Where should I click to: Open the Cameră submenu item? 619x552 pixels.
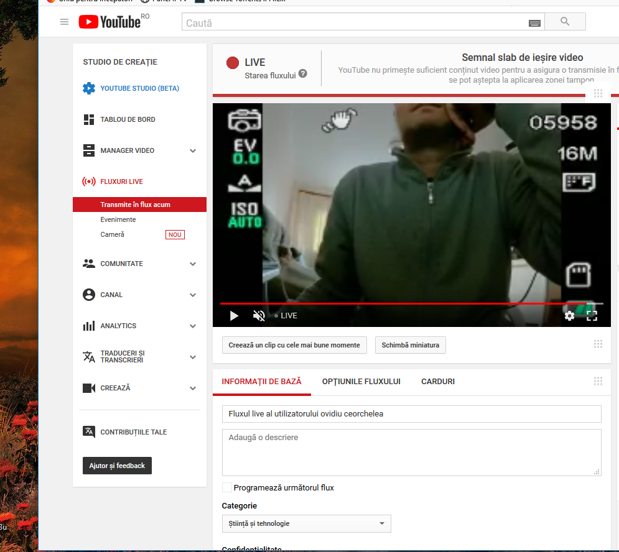pos(112,234)
